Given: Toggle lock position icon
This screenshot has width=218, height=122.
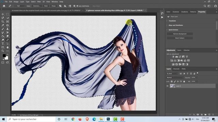Looking at the screenshot, I should click(x=178, y=81).
